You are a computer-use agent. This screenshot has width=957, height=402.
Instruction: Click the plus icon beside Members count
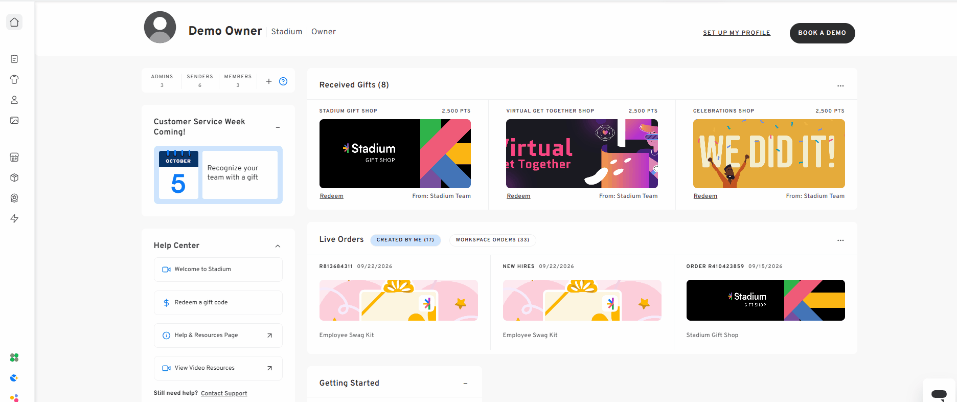tap(269, 81)
